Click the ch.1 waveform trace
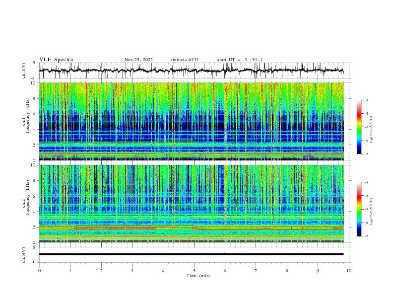Image resolution: width=393 pixels, height=304 pixels. [191, 71]
